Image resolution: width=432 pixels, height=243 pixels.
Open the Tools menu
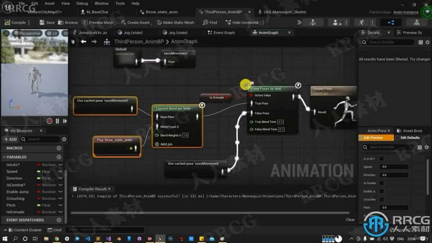(120, 3)
